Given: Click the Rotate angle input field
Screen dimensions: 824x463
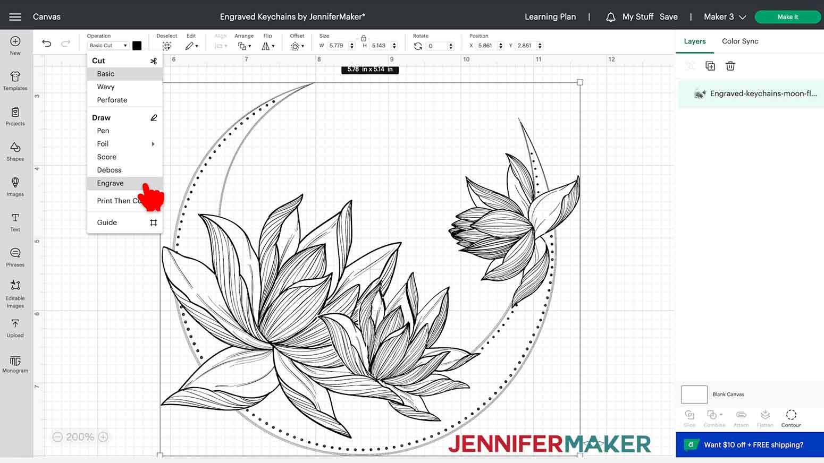Looking at the screenshot, I should pyautogui.click(x=436, y=46).
